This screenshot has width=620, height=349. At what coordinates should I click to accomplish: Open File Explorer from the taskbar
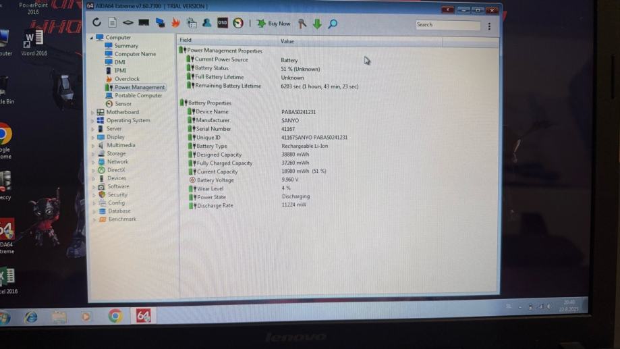tap(59, 317)
